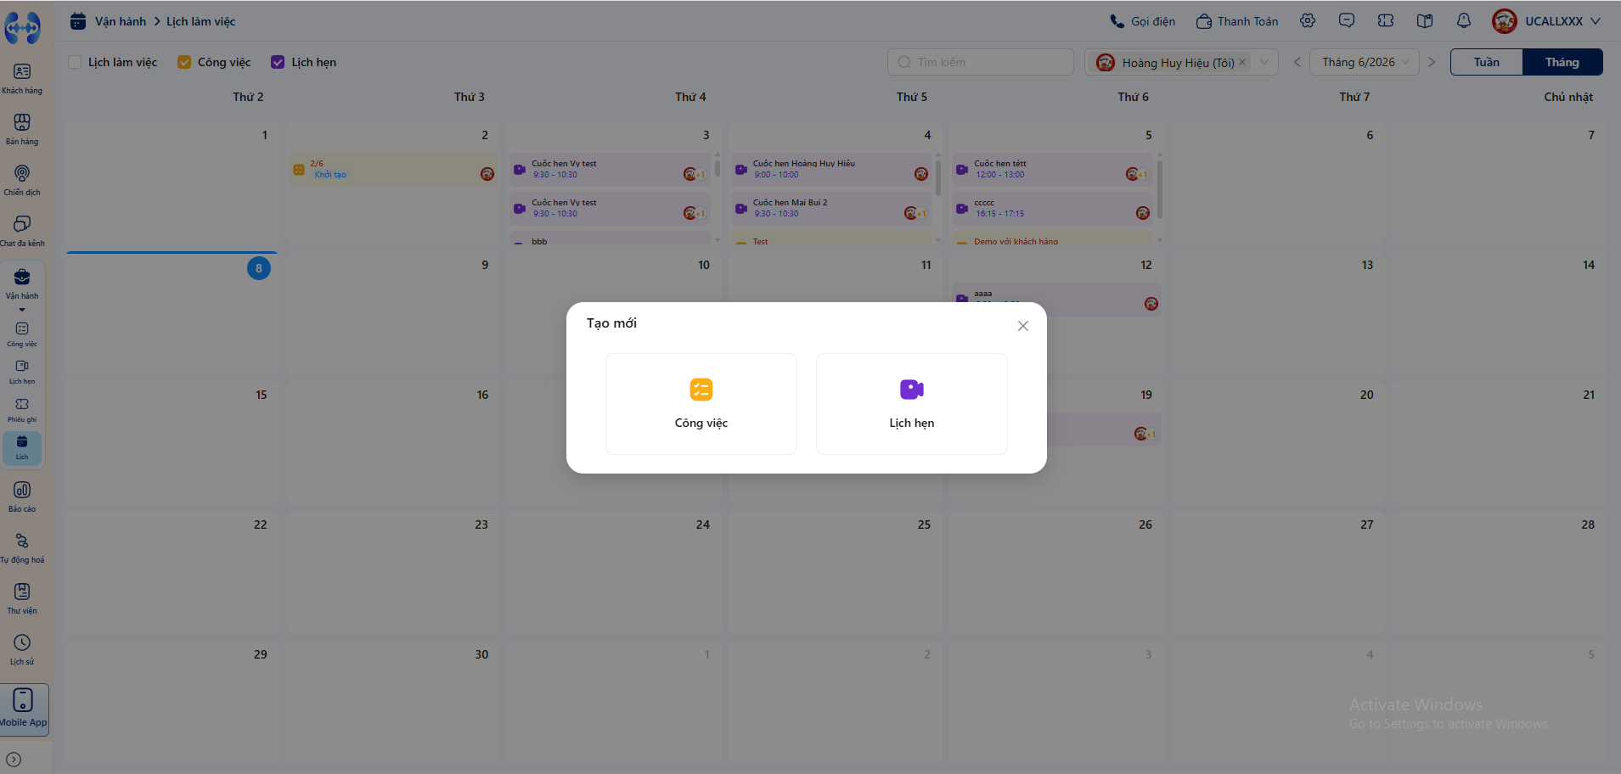Screen dimensions: 1621x774
Task: Open Thư viện in sidebar
Action: point(22,599)
